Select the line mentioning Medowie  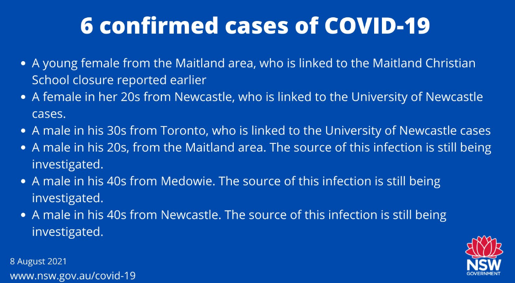(x=236, y=181)
